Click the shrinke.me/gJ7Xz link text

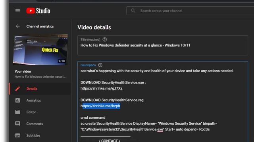click(x=102, y=88)
